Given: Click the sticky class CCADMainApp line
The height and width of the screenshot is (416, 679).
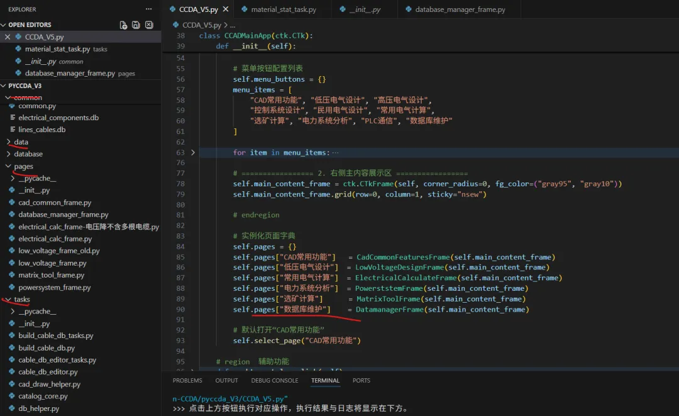Looking at the screenshot, I should tap(255, 35).
